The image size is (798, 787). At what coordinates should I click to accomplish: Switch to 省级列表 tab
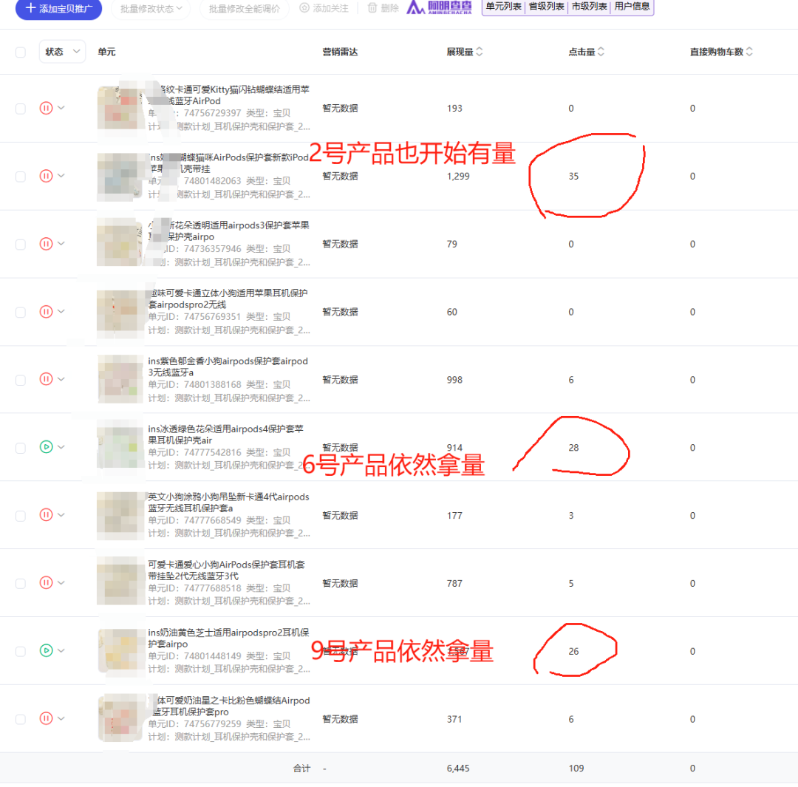(546, 7)
